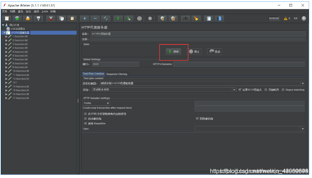The image size is (312, 178).
Task: Collapse the HTTP代理服务器 tree node arrow
Action: (x=5, y=33)
